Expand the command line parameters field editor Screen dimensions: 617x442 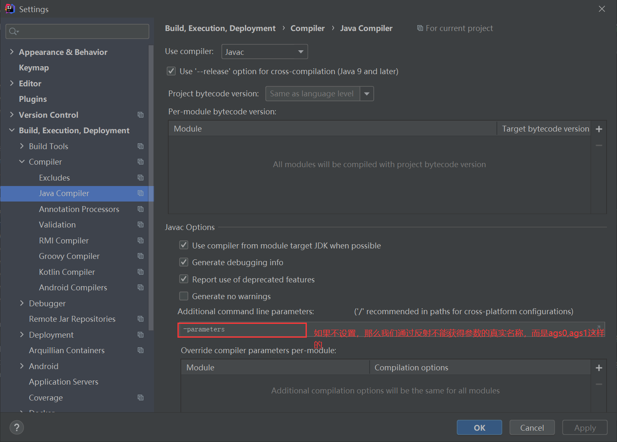tap(599, 327)
